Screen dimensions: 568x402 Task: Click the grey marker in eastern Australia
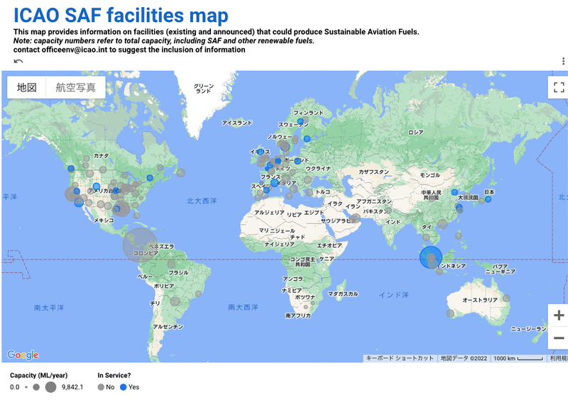coord(506,298)
